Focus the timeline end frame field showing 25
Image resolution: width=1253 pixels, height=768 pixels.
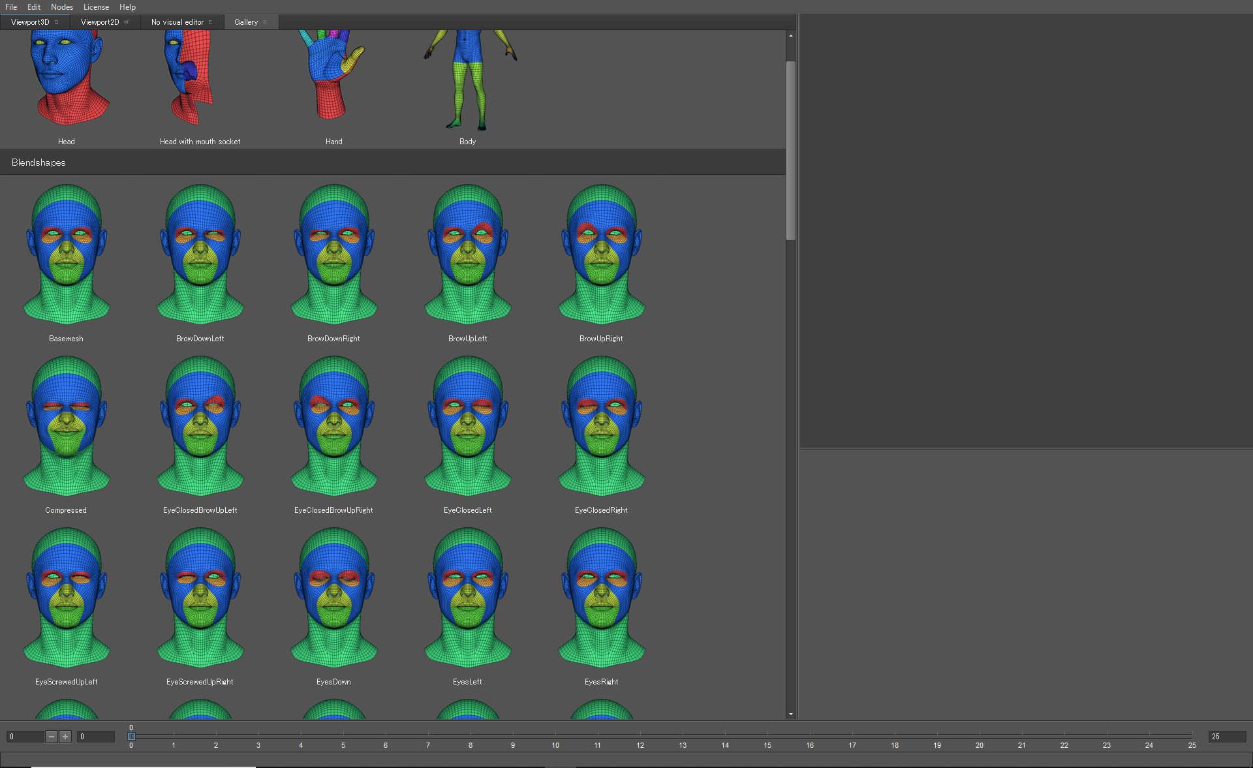1228,737
